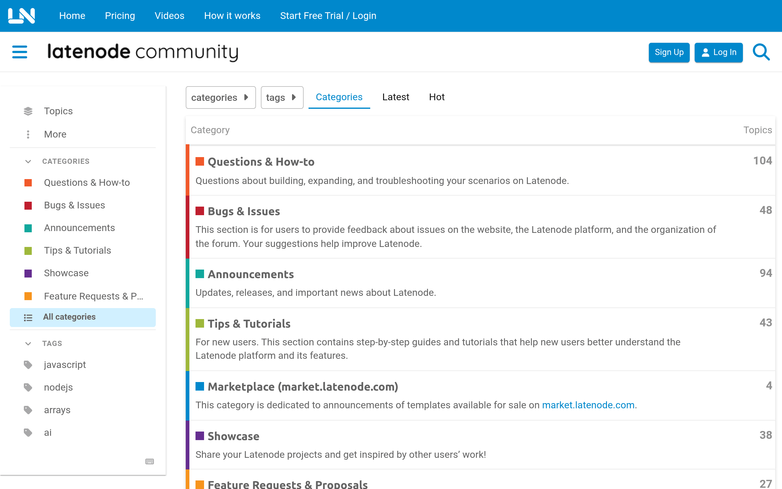Click teal swatch beside Announcements in sidebar
Viewport: 782px width, 489px height.
[28, 228]
